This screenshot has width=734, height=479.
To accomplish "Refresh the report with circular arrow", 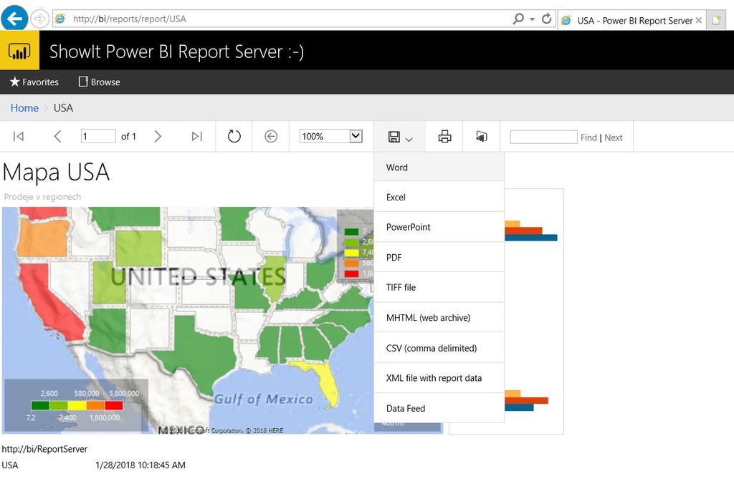I will click(x=234, y=136).
